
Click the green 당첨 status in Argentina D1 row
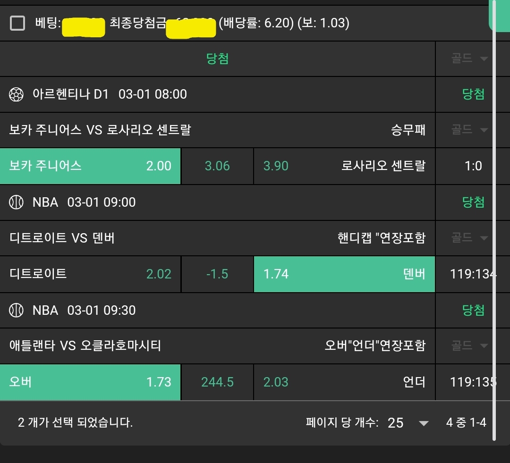(x=473, y=94)
